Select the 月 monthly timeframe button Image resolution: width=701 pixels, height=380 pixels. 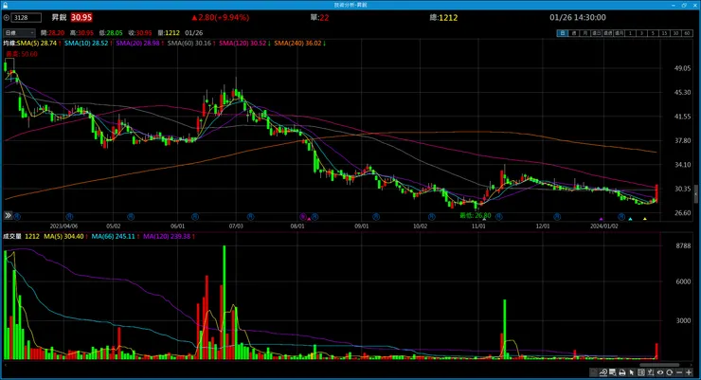pos(584,33)
